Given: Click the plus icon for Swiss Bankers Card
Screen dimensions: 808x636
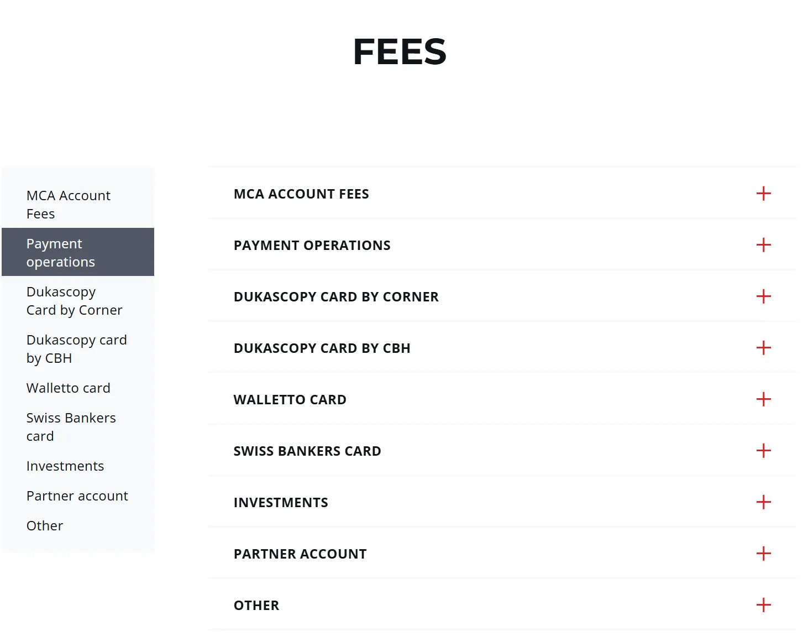Looking at the screenshot, I should coord(763,451).
